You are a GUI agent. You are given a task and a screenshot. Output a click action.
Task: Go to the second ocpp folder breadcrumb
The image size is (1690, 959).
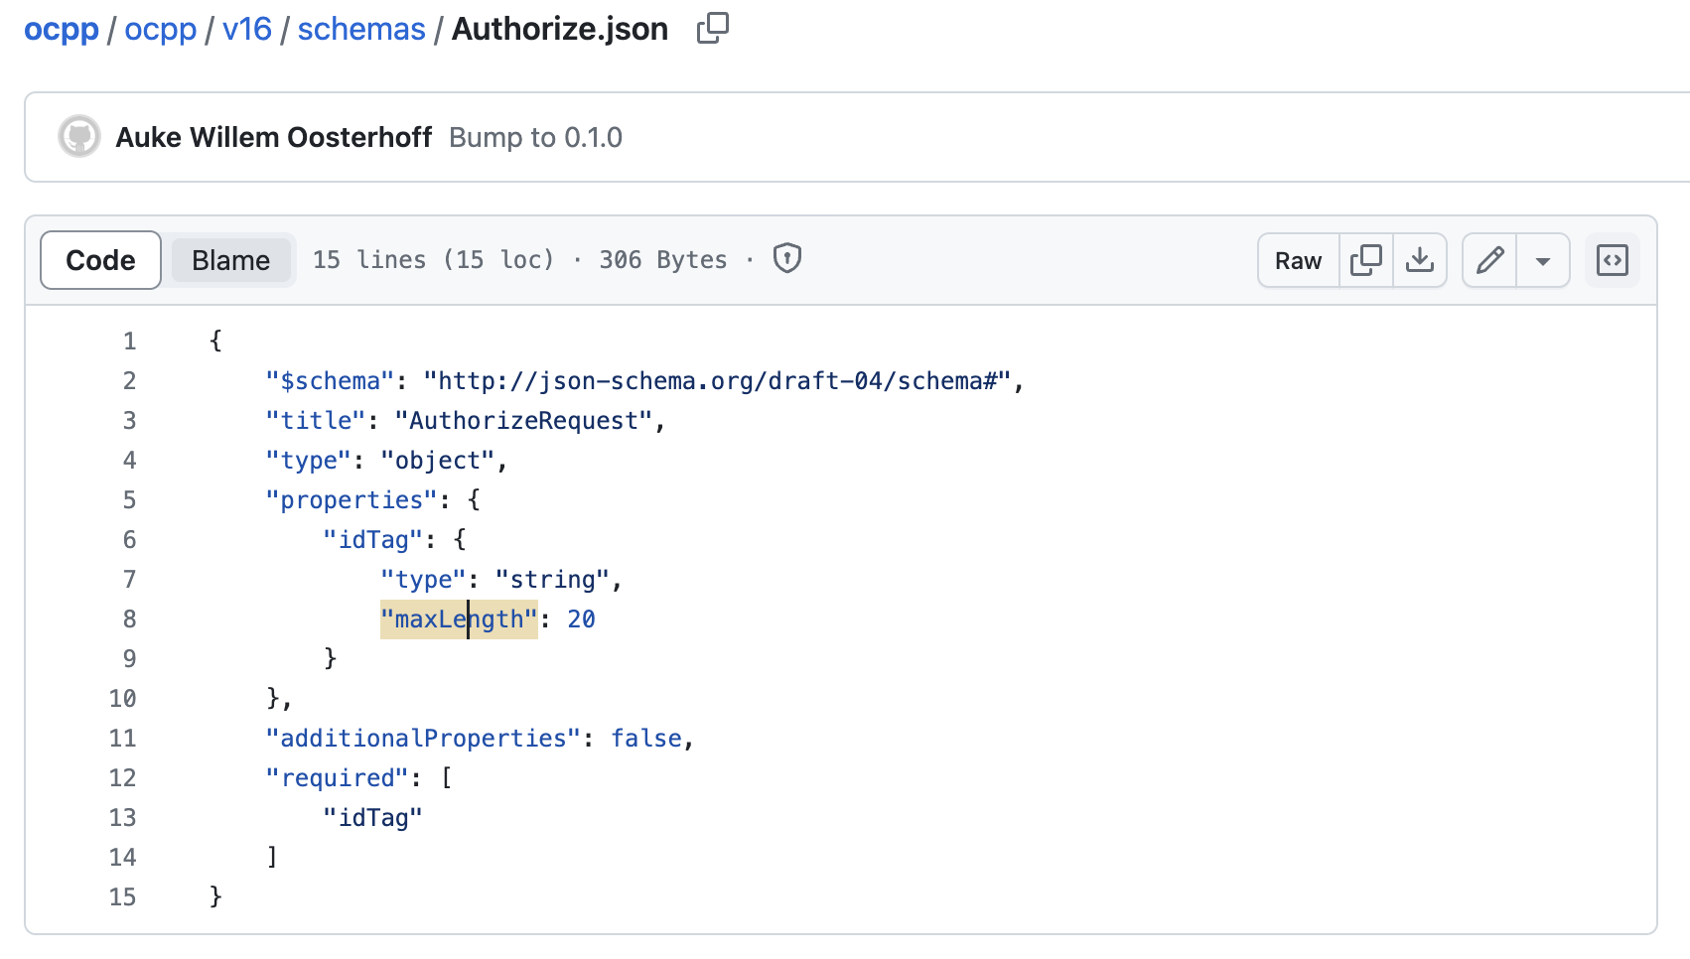pyautogui.click(x=161, y=29)
